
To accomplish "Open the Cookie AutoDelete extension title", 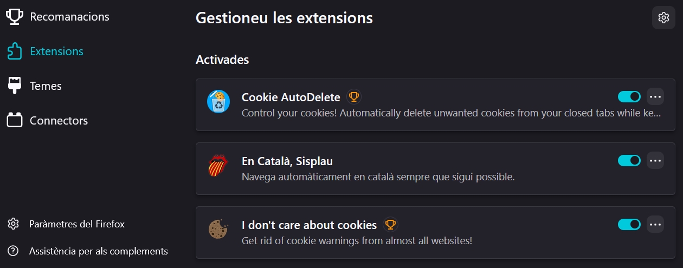I will click(291, 97).
